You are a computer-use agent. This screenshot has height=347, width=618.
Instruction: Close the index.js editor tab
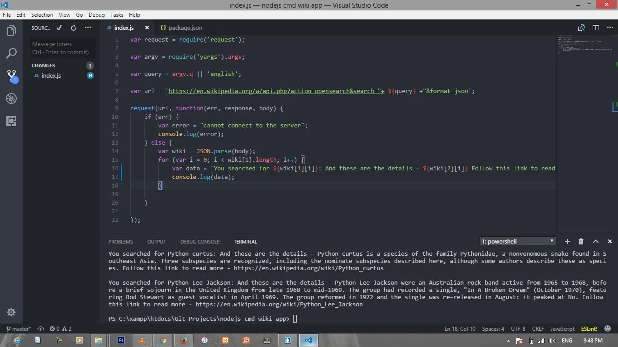pyautogui.click(x=147, y=28)
